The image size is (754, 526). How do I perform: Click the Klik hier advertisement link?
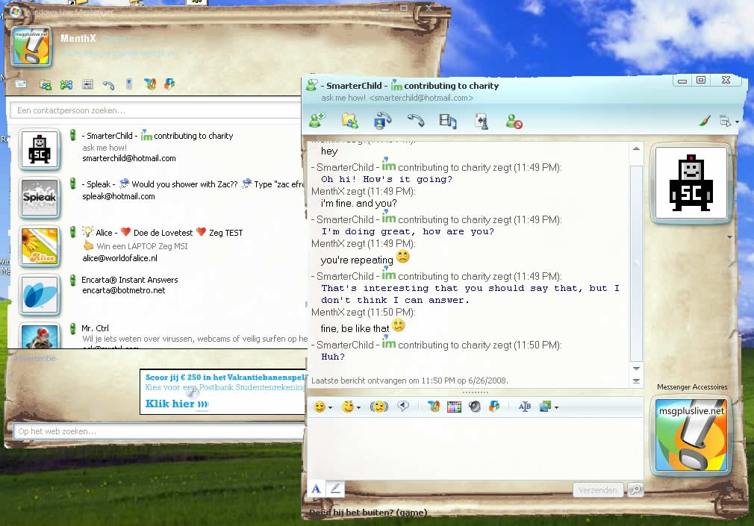click(x=176, y=404)
